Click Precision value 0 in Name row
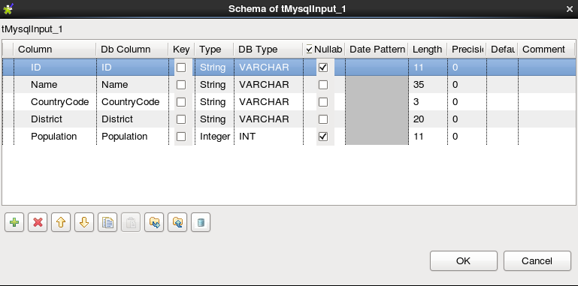The height and width of the screenshot is (286, 578). 467,85
